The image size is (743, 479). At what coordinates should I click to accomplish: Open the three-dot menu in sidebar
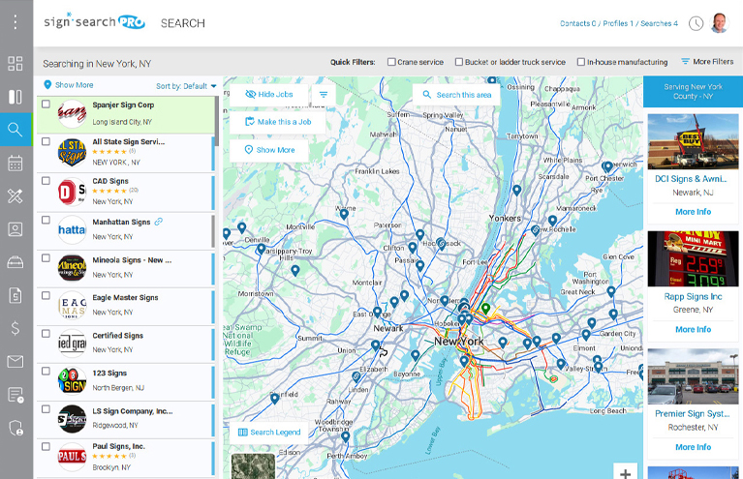pyautogui.click(x=15, y=21)
